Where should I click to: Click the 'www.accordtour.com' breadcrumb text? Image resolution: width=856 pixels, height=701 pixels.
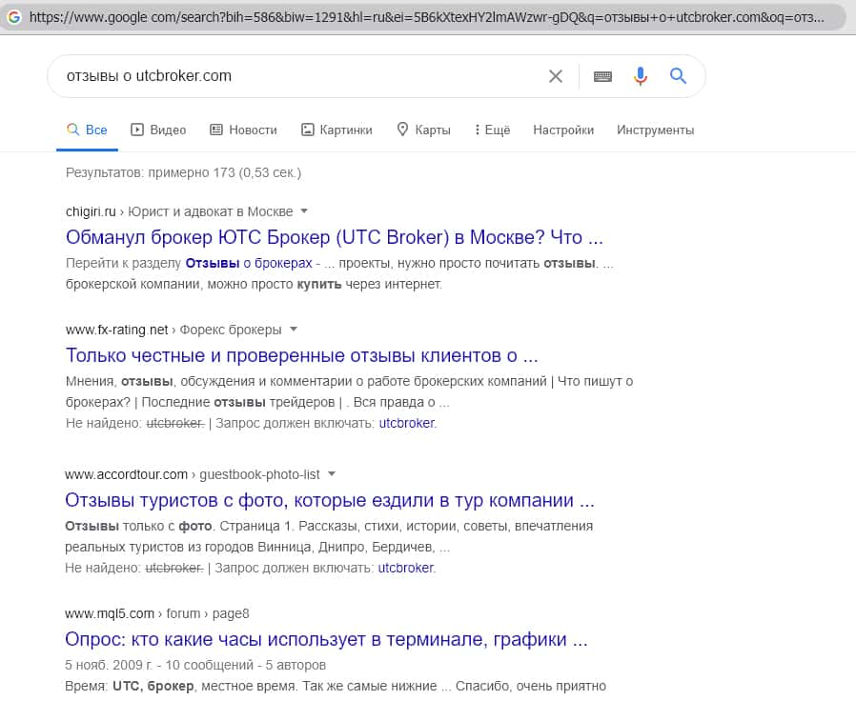(126, 474)
